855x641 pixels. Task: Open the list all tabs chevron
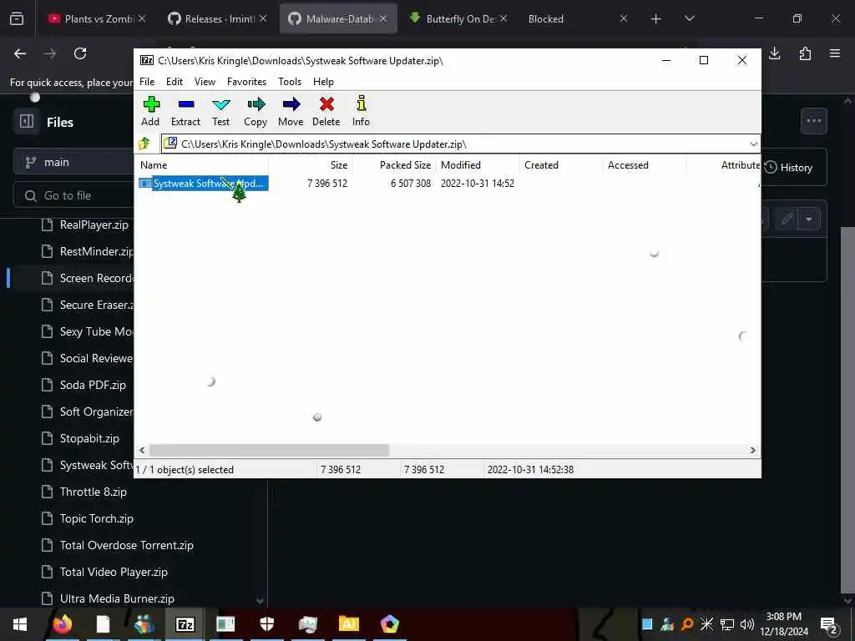point(689,18)
